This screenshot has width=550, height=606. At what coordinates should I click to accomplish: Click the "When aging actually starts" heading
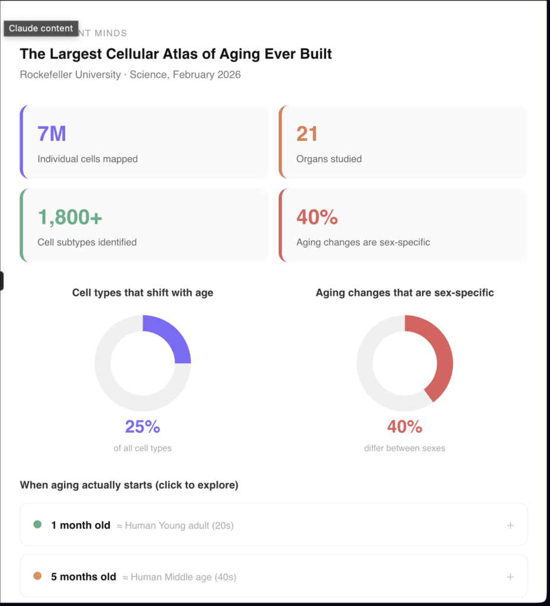coord(128,485)
